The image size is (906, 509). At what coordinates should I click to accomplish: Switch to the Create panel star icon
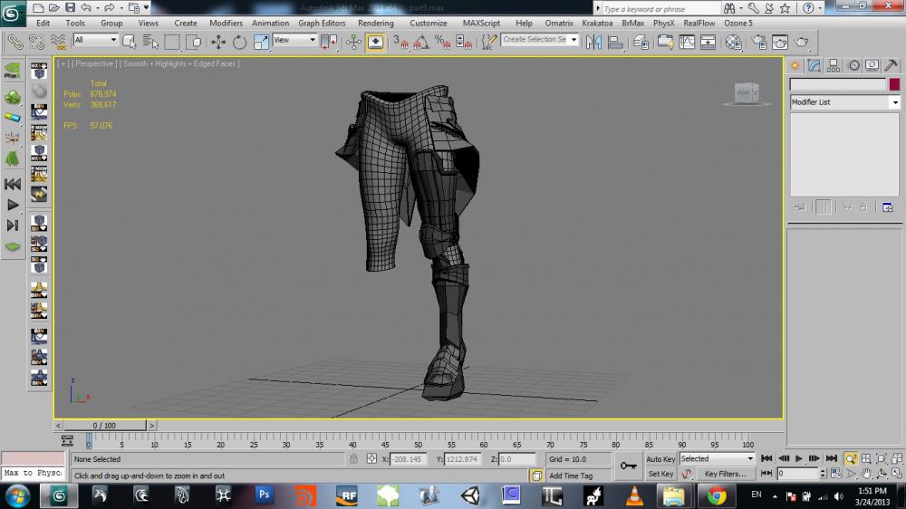pos(795,65)
